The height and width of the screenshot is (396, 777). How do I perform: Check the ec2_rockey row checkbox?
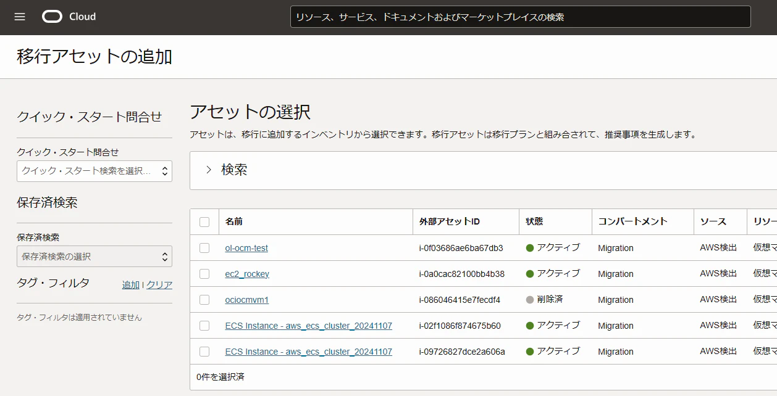pyautogui.click(x=204, y=274)
